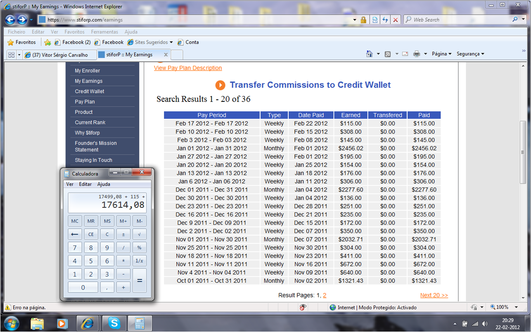Open the print options dropdown arrow
This screenshot has width=531, height=332.
point(425,54)
